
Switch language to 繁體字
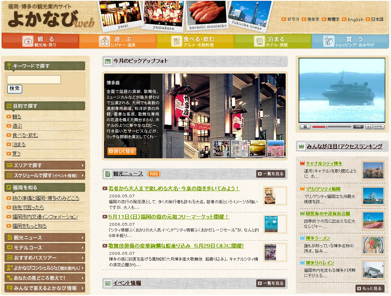(330, 19)
